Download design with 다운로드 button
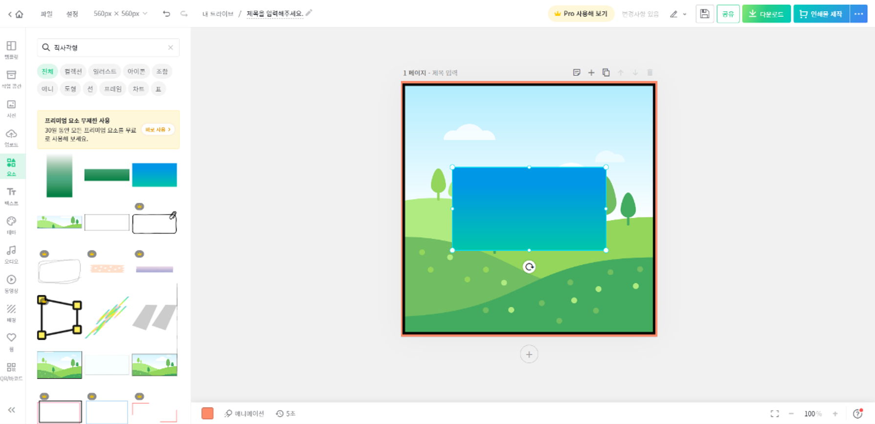This screenshot has width=875, height=424. coord(766,14)
